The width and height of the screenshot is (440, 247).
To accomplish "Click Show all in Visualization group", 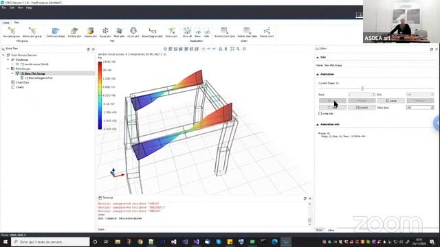I will [x=187, y=32].
